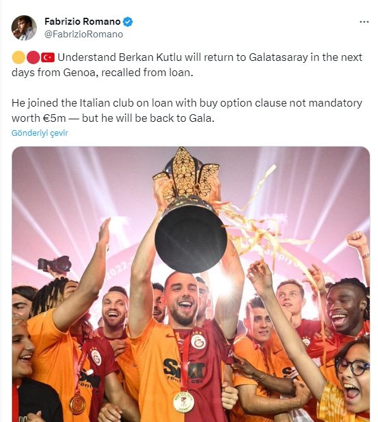Click the Galatasaray crest on central player's jersey
Viewport: 378px width, 422px height.
[x=199, y=340]
